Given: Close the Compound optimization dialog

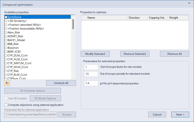Looking at the screenshot, I should pos(189,3).
